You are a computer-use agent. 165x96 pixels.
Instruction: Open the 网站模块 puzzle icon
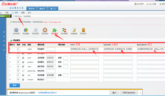coord(54,30)
